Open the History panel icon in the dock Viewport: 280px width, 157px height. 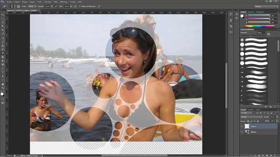231,14
